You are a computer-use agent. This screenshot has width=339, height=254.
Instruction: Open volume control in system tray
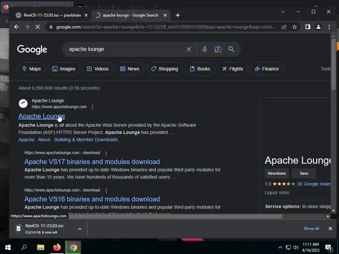pyautogui.click(x=296, y=247)
